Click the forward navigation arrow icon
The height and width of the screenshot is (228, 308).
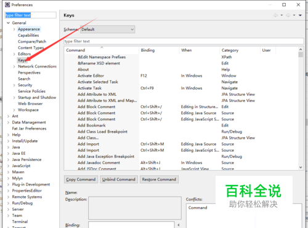pyautogui.click(x=288, y=15)
